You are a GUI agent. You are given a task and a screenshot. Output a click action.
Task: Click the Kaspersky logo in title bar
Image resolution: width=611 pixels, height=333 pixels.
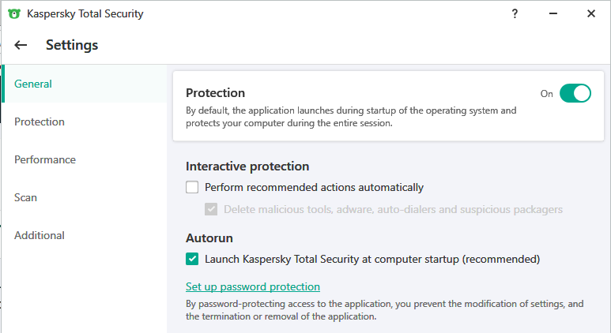pyautogui.click(x=13, y=13)
